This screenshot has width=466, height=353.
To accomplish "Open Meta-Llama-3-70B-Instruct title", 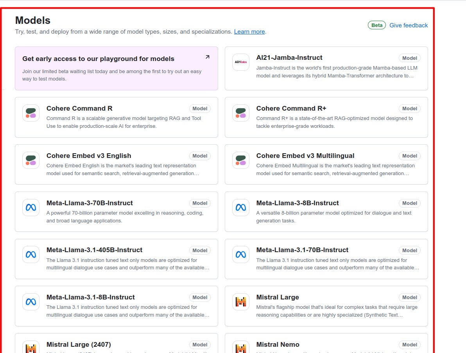I will (x=90, y=203).
